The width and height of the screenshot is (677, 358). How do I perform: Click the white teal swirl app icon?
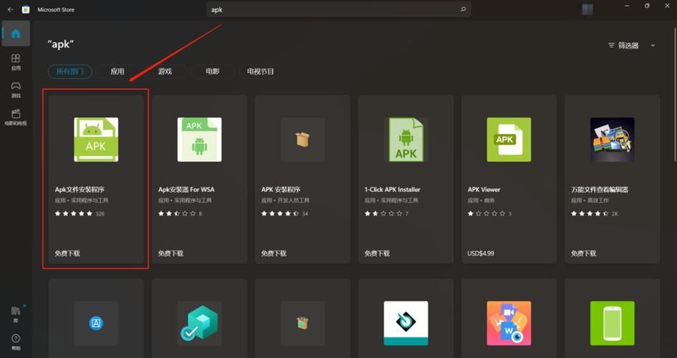tap(406, 323)
